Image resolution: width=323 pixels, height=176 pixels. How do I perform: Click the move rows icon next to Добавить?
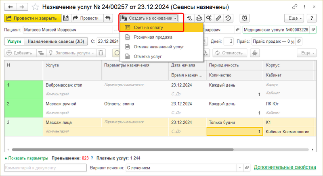click(41, 53)
